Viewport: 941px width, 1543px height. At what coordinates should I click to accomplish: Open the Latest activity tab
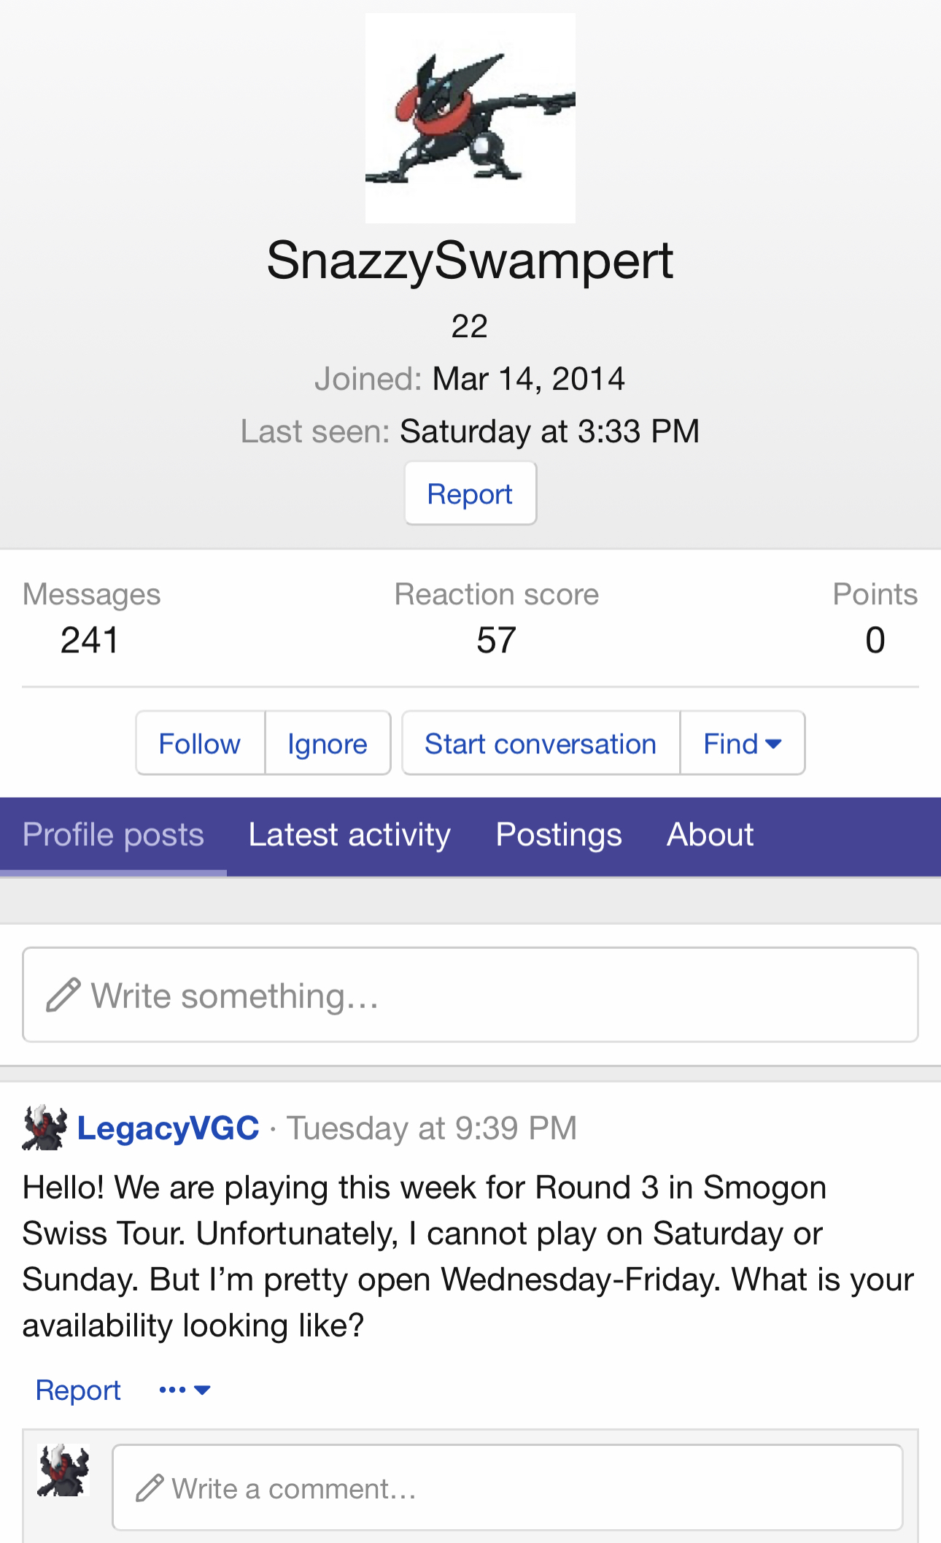pos(349,835)
